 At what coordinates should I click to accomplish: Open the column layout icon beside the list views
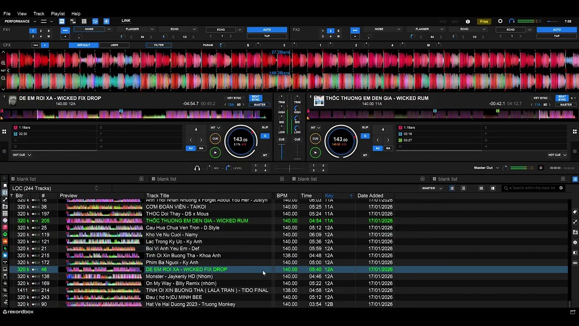coord(481,188)
